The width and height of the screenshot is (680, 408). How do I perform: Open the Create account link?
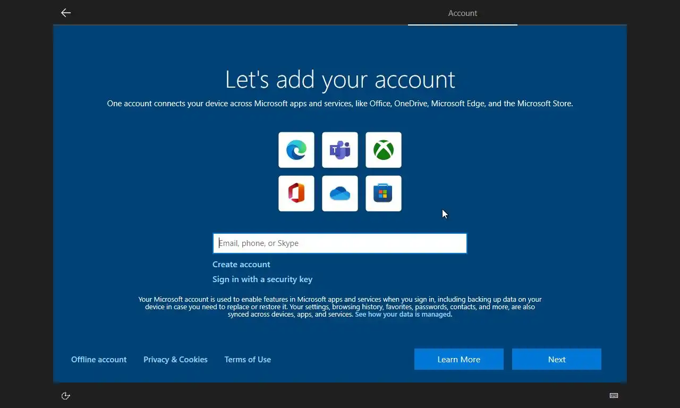pyautogui.click(x=241, y=265)
